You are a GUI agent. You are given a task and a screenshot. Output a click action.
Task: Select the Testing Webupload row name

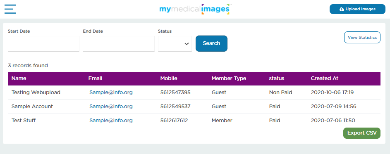tap(36, 92)
